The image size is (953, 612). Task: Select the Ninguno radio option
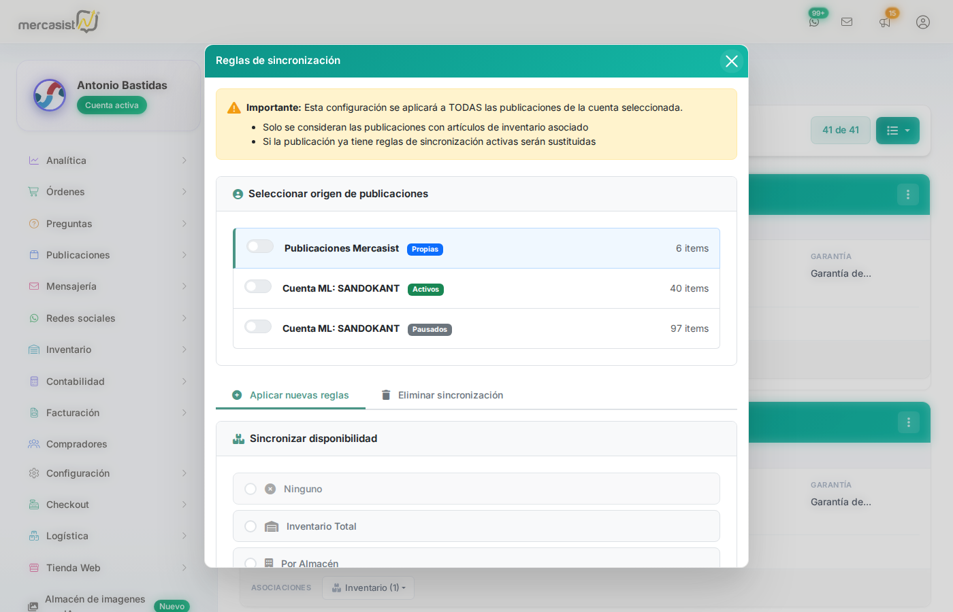(x=251, y=489)
